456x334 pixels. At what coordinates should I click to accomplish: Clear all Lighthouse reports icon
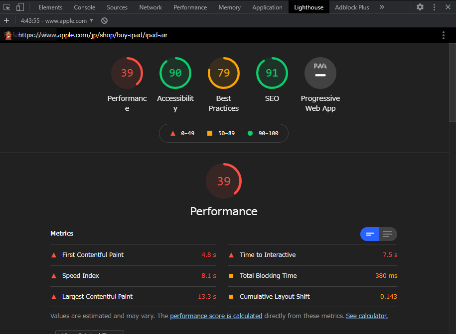[104, 20]
